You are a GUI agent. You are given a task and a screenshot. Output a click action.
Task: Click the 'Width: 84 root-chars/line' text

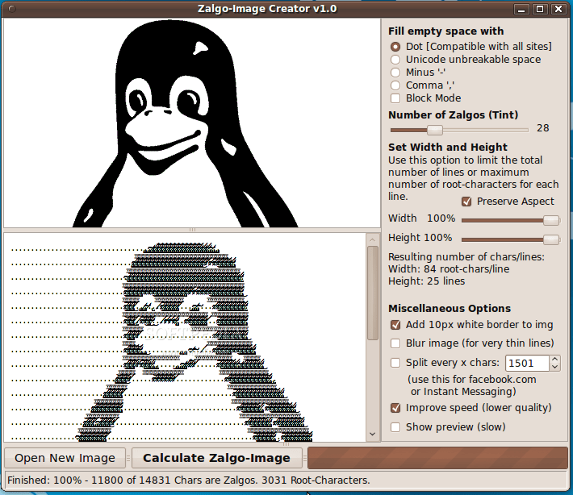pos(449,269)
